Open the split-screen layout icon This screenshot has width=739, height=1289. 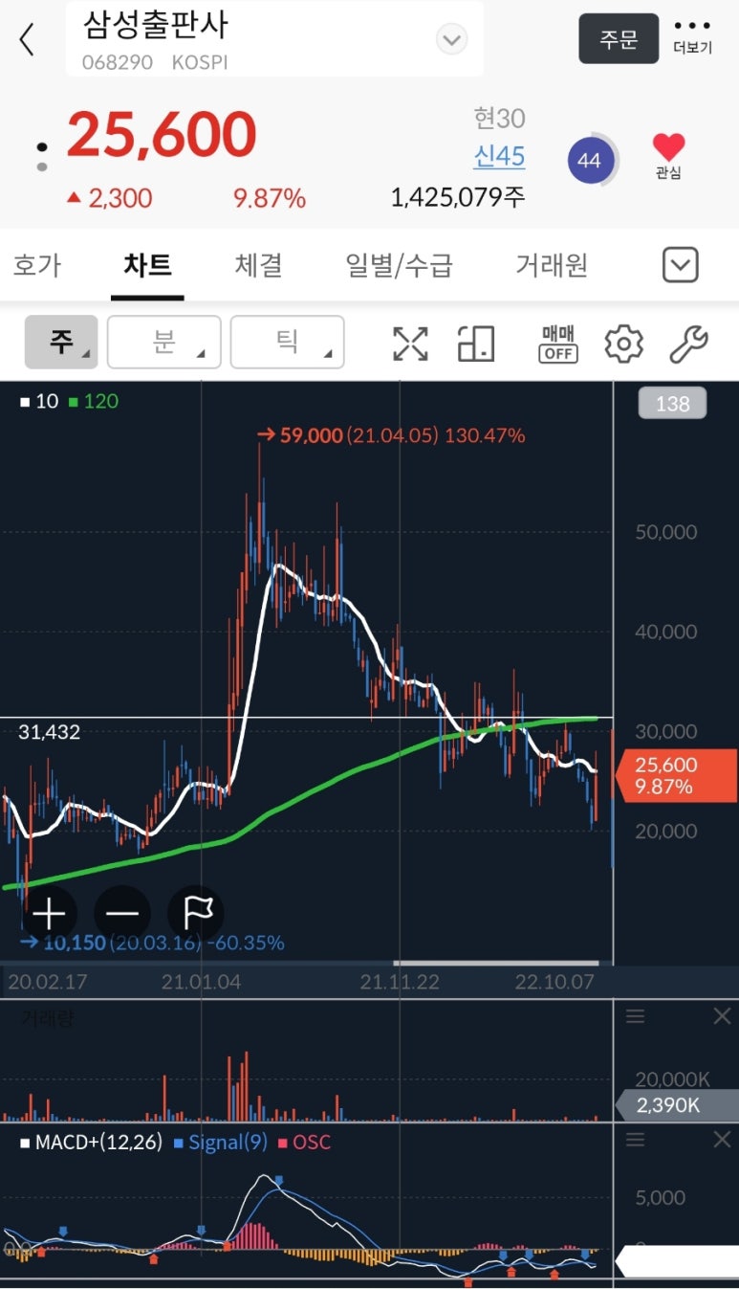(476, 344)
